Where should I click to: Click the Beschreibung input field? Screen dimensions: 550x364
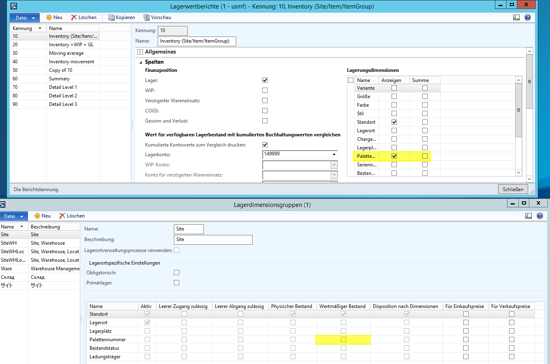[x=213, y=240]
